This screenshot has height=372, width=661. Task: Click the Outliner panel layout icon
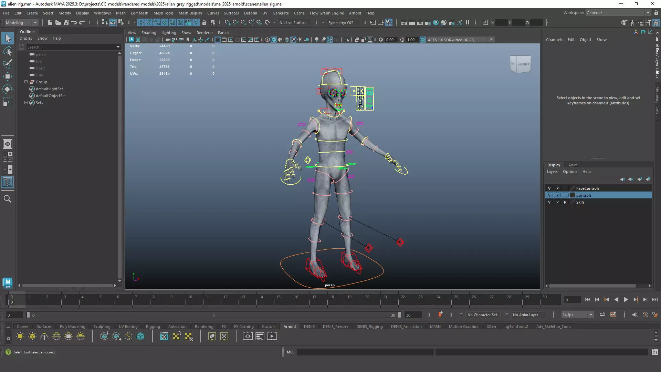click(x=8, y=182)
